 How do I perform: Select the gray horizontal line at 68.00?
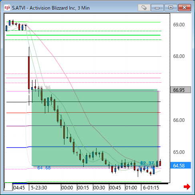tap(83, 56)
